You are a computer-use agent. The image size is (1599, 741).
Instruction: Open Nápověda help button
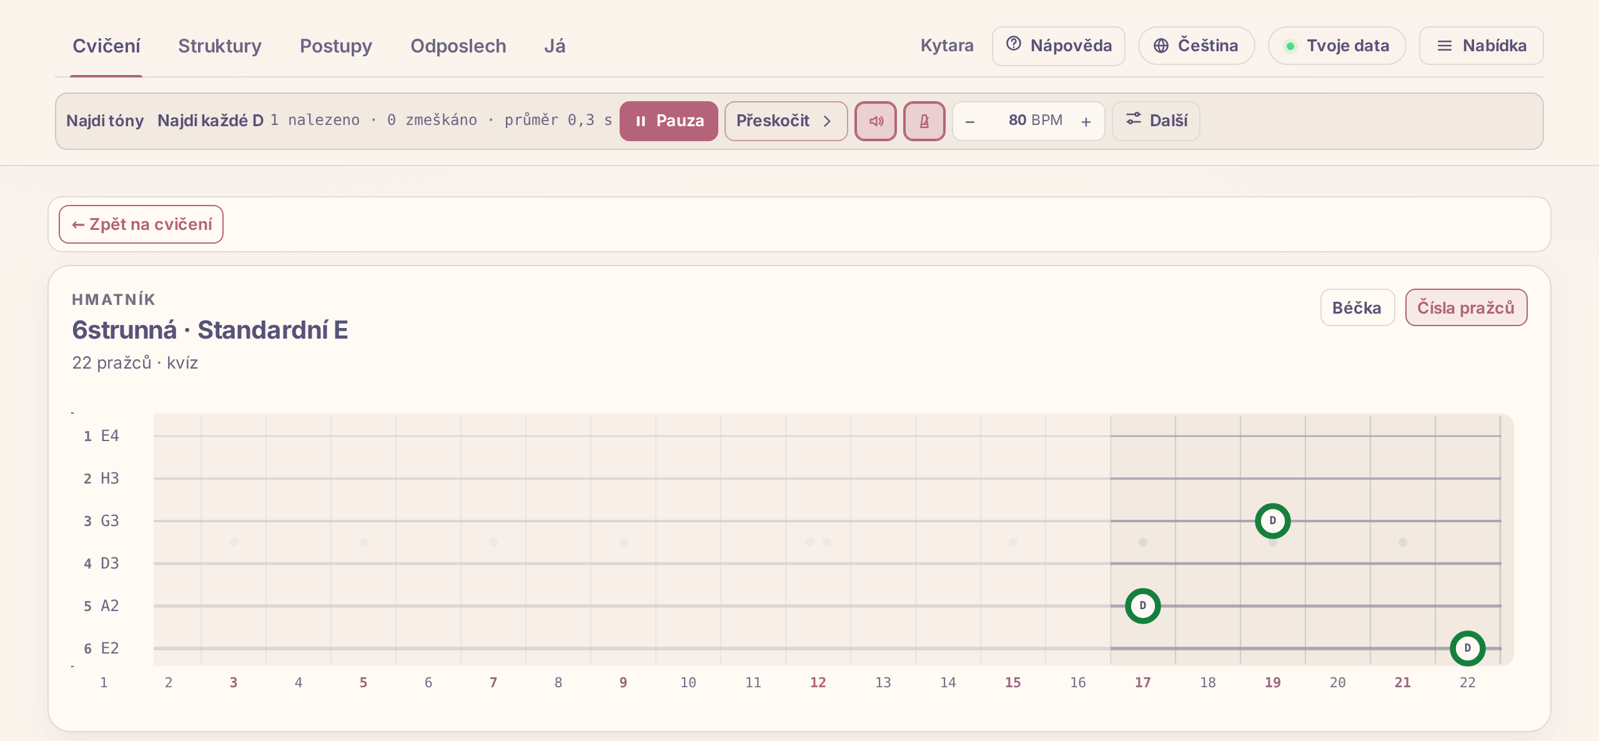(x=1059, y=46)
